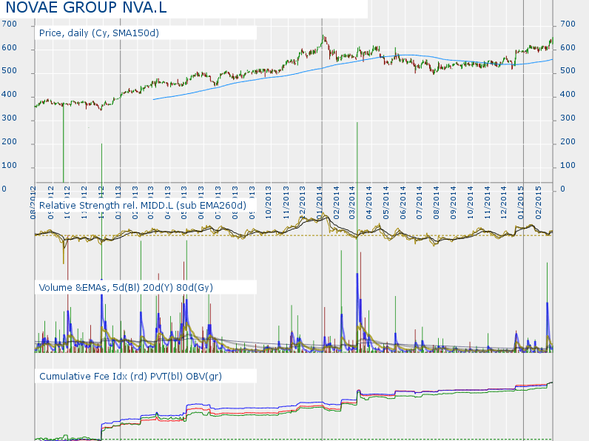Viewport: 589px width, 441px height.
Task: Select the 10/2014 date label on the time axis
Action: coord(471,203)
